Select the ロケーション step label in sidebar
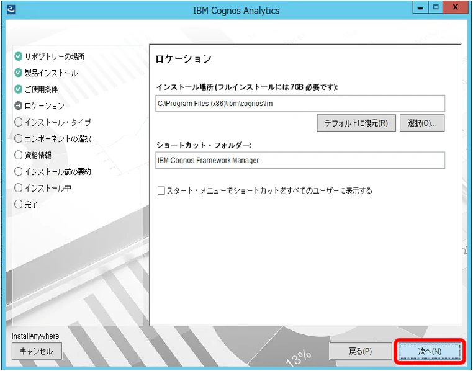 44,106
